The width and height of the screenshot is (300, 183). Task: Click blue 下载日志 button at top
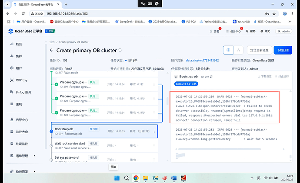[283, 50]
